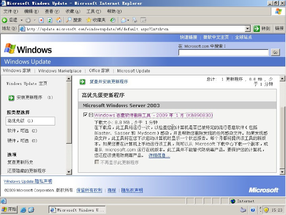
Task: Click the search Go button
Action: (275, 53)
